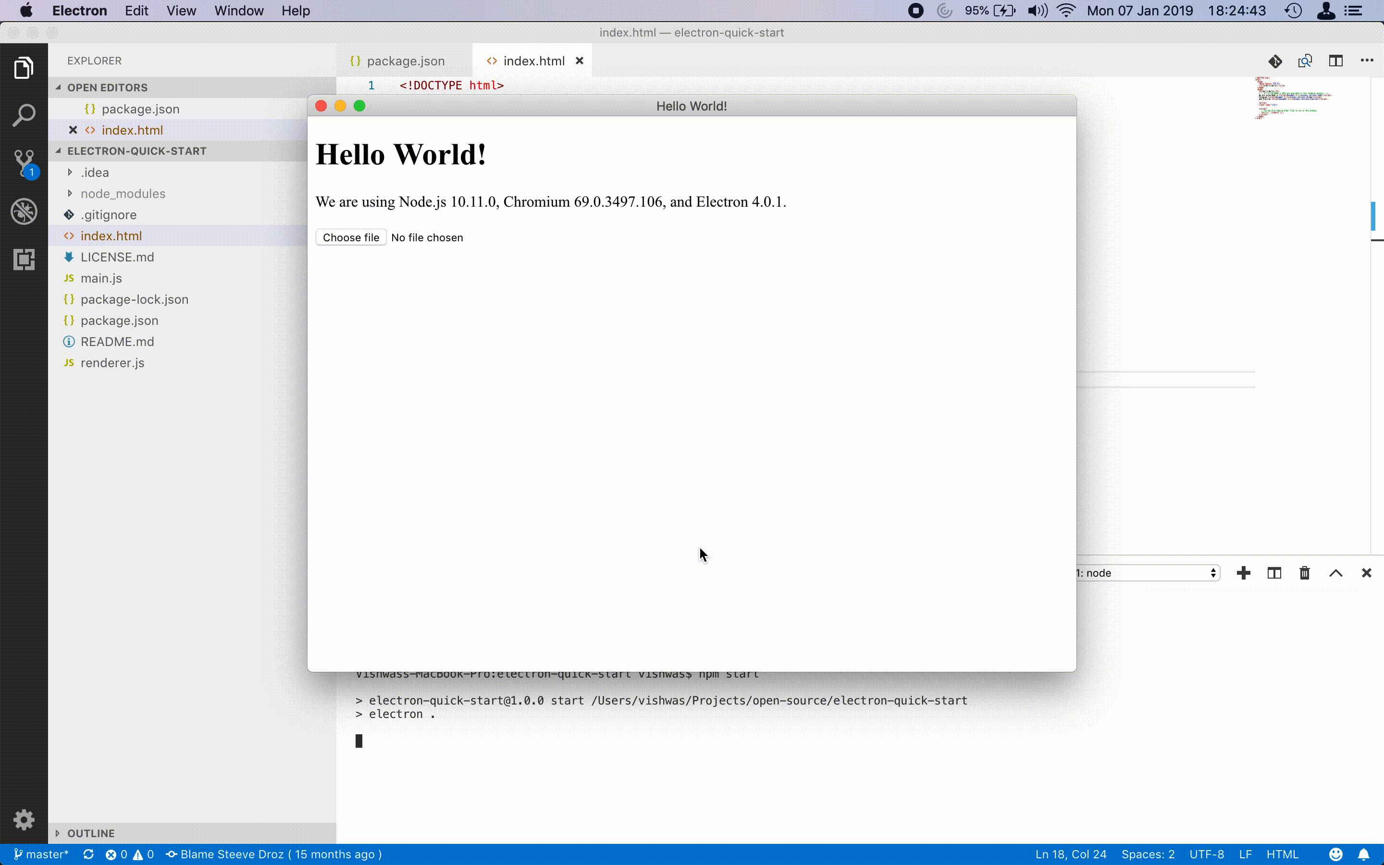Click Ln 18, Col 24 in status bar

1071,854
